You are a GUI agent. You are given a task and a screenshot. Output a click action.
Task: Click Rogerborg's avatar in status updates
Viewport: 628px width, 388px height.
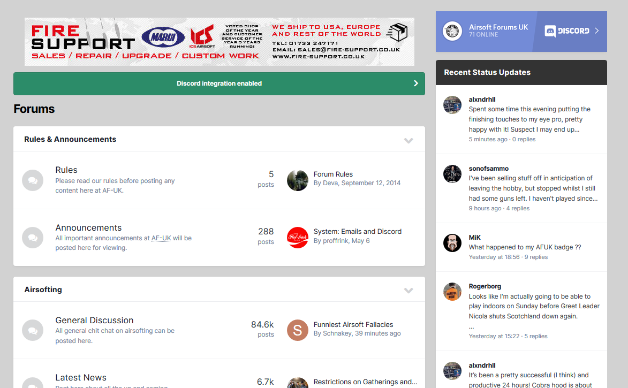(452, 292)
